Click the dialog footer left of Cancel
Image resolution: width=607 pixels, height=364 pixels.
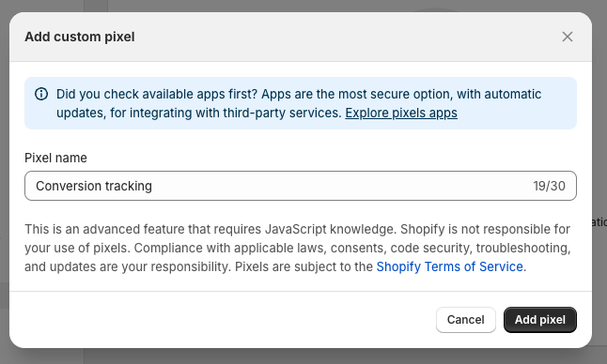(x=223, y=320)
